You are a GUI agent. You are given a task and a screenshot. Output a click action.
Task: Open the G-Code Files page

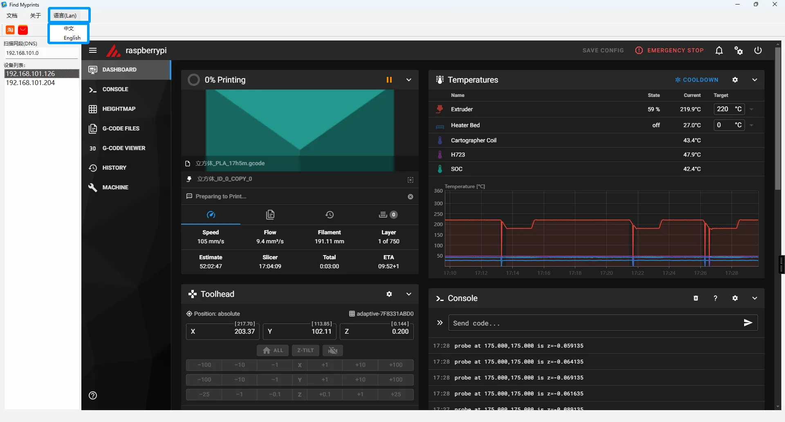(121, 128)
